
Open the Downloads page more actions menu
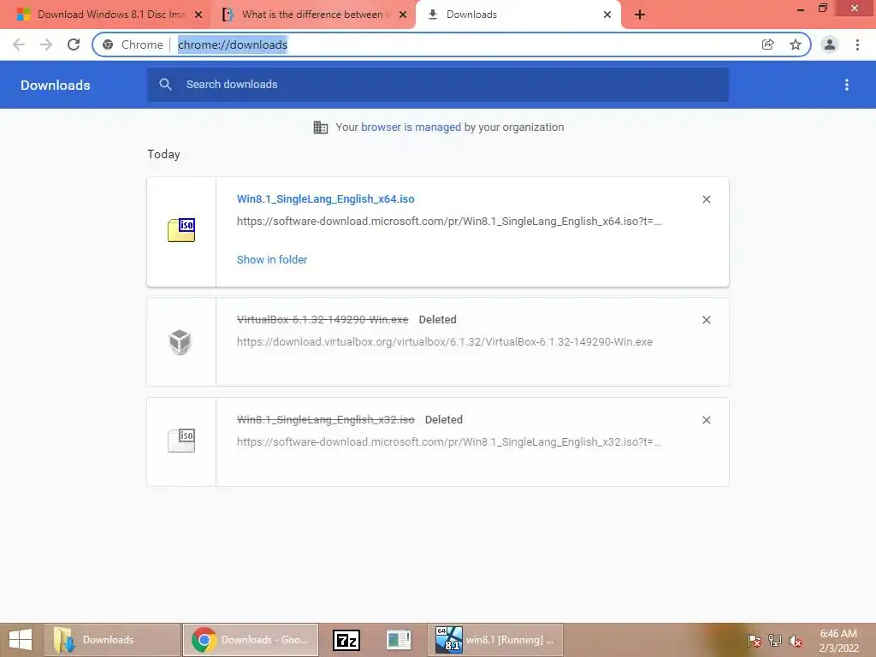[847, 85]
